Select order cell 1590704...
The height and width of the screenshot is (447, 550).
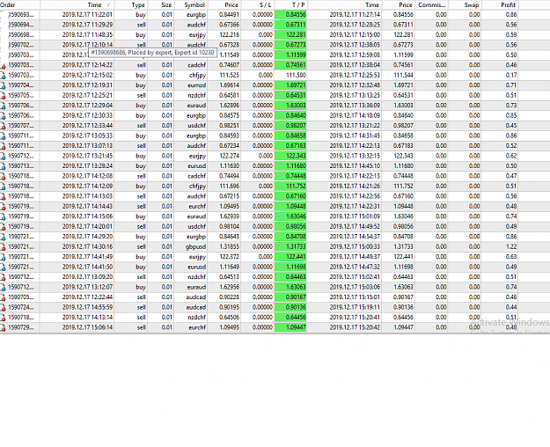coord(21,85)
